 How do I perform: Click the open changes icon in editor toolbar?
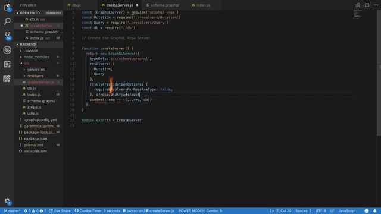pos(358,5)
